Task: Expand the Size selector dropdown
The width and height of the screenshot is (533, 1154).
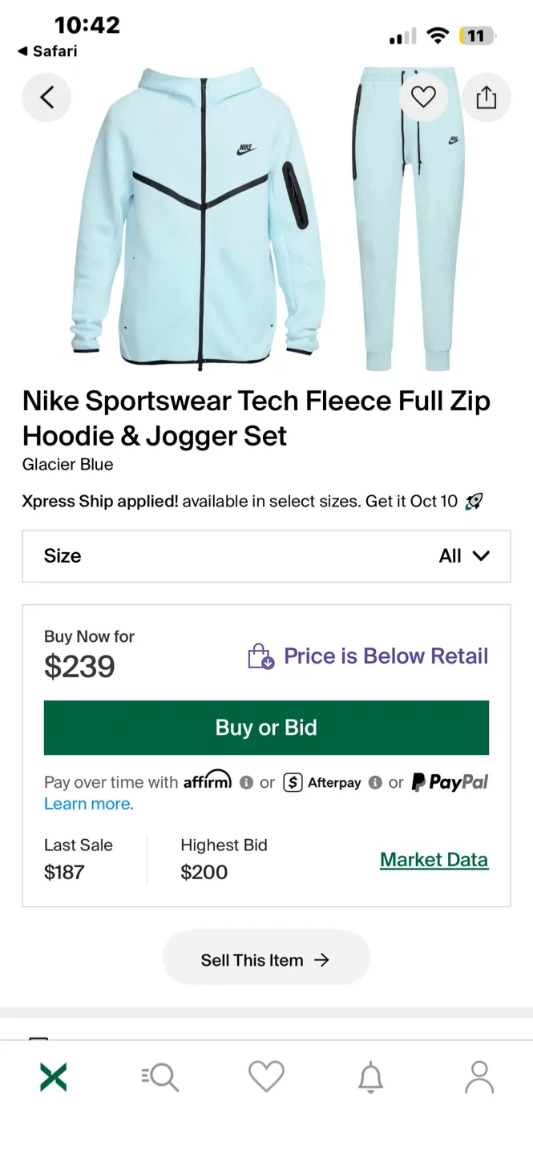Action: pos(266,556)
